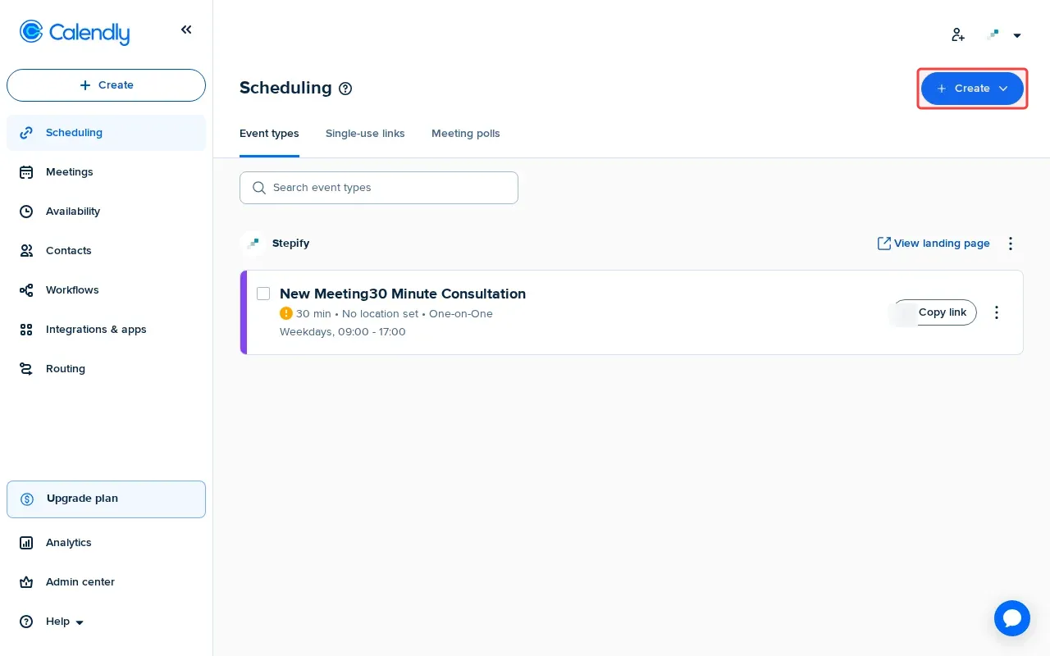The height and width of the screenshot is (656, 1050).
Task: Click the event warning alert icon
Action: [x=286, y=313]
